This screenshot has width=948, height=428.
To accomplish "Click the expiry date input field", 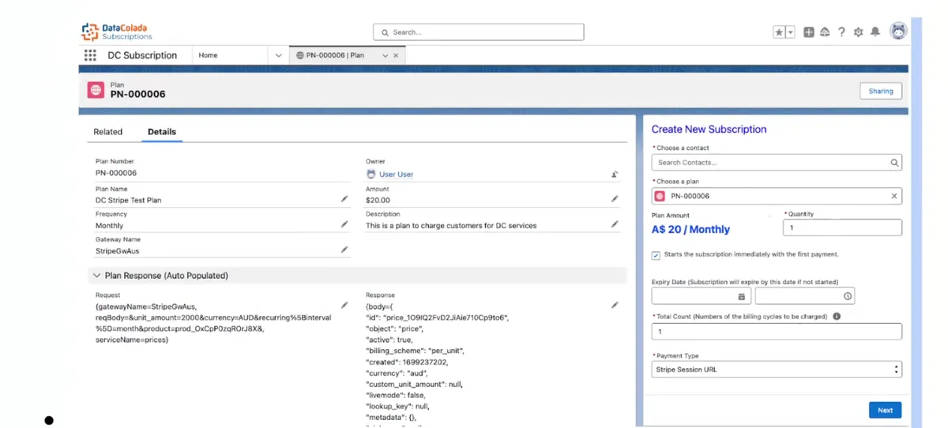I will [x=702, y=296].
